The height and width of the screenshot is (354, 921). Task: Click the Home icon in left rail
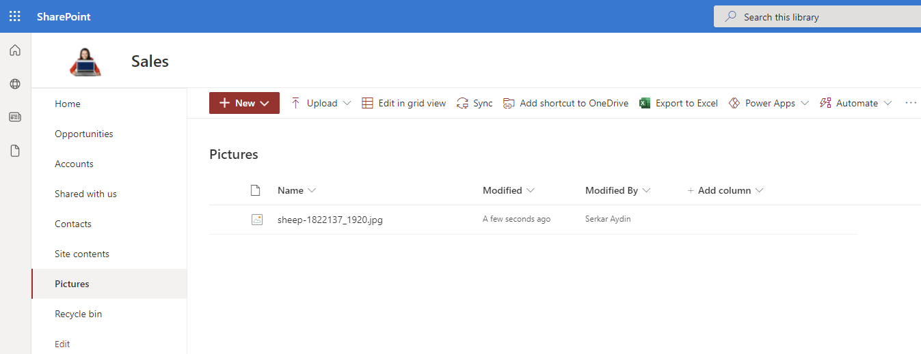[x=15, y=50]
